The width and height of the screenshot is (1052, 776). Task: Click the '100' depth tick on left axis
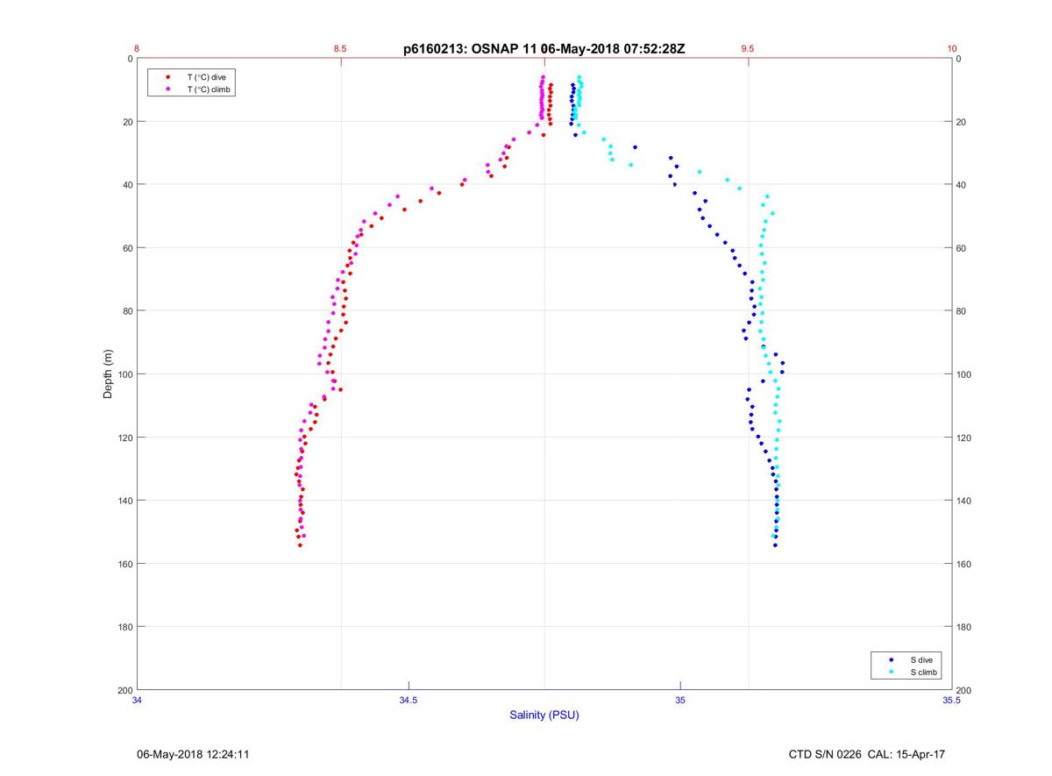[124, 374]
